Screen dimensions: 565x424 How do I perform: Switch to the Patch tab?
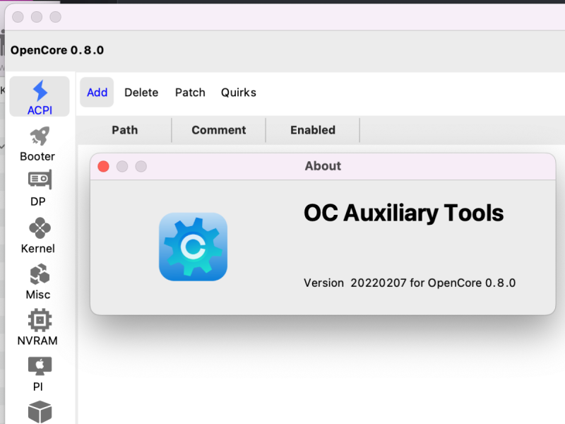tap(190, 93)
